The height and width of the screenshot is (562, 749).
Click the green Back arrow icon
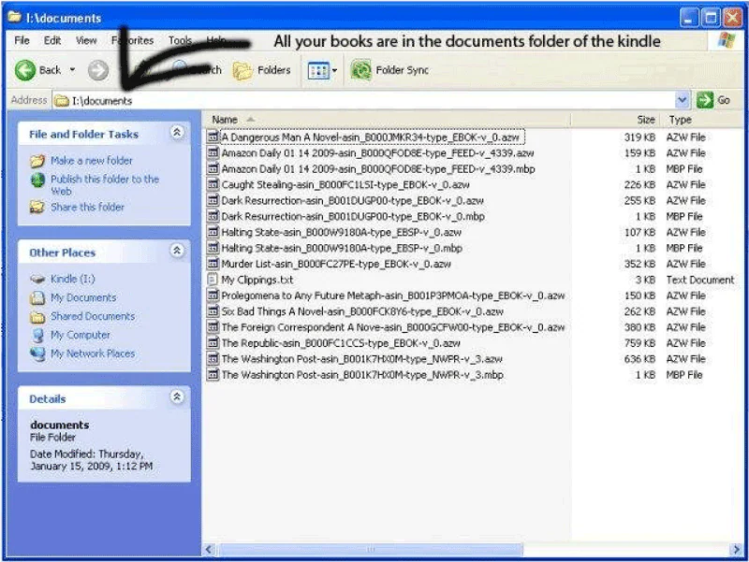[25, 70]
